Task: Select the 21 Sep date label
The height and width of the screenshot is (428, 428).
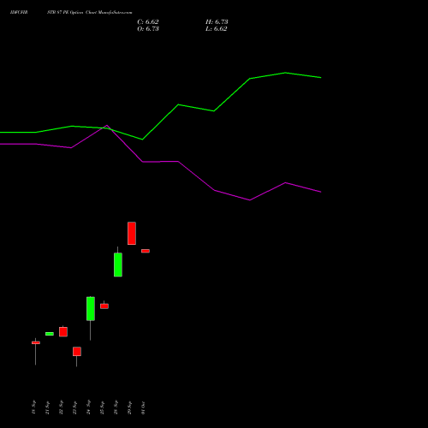Action: click(47, 407)
